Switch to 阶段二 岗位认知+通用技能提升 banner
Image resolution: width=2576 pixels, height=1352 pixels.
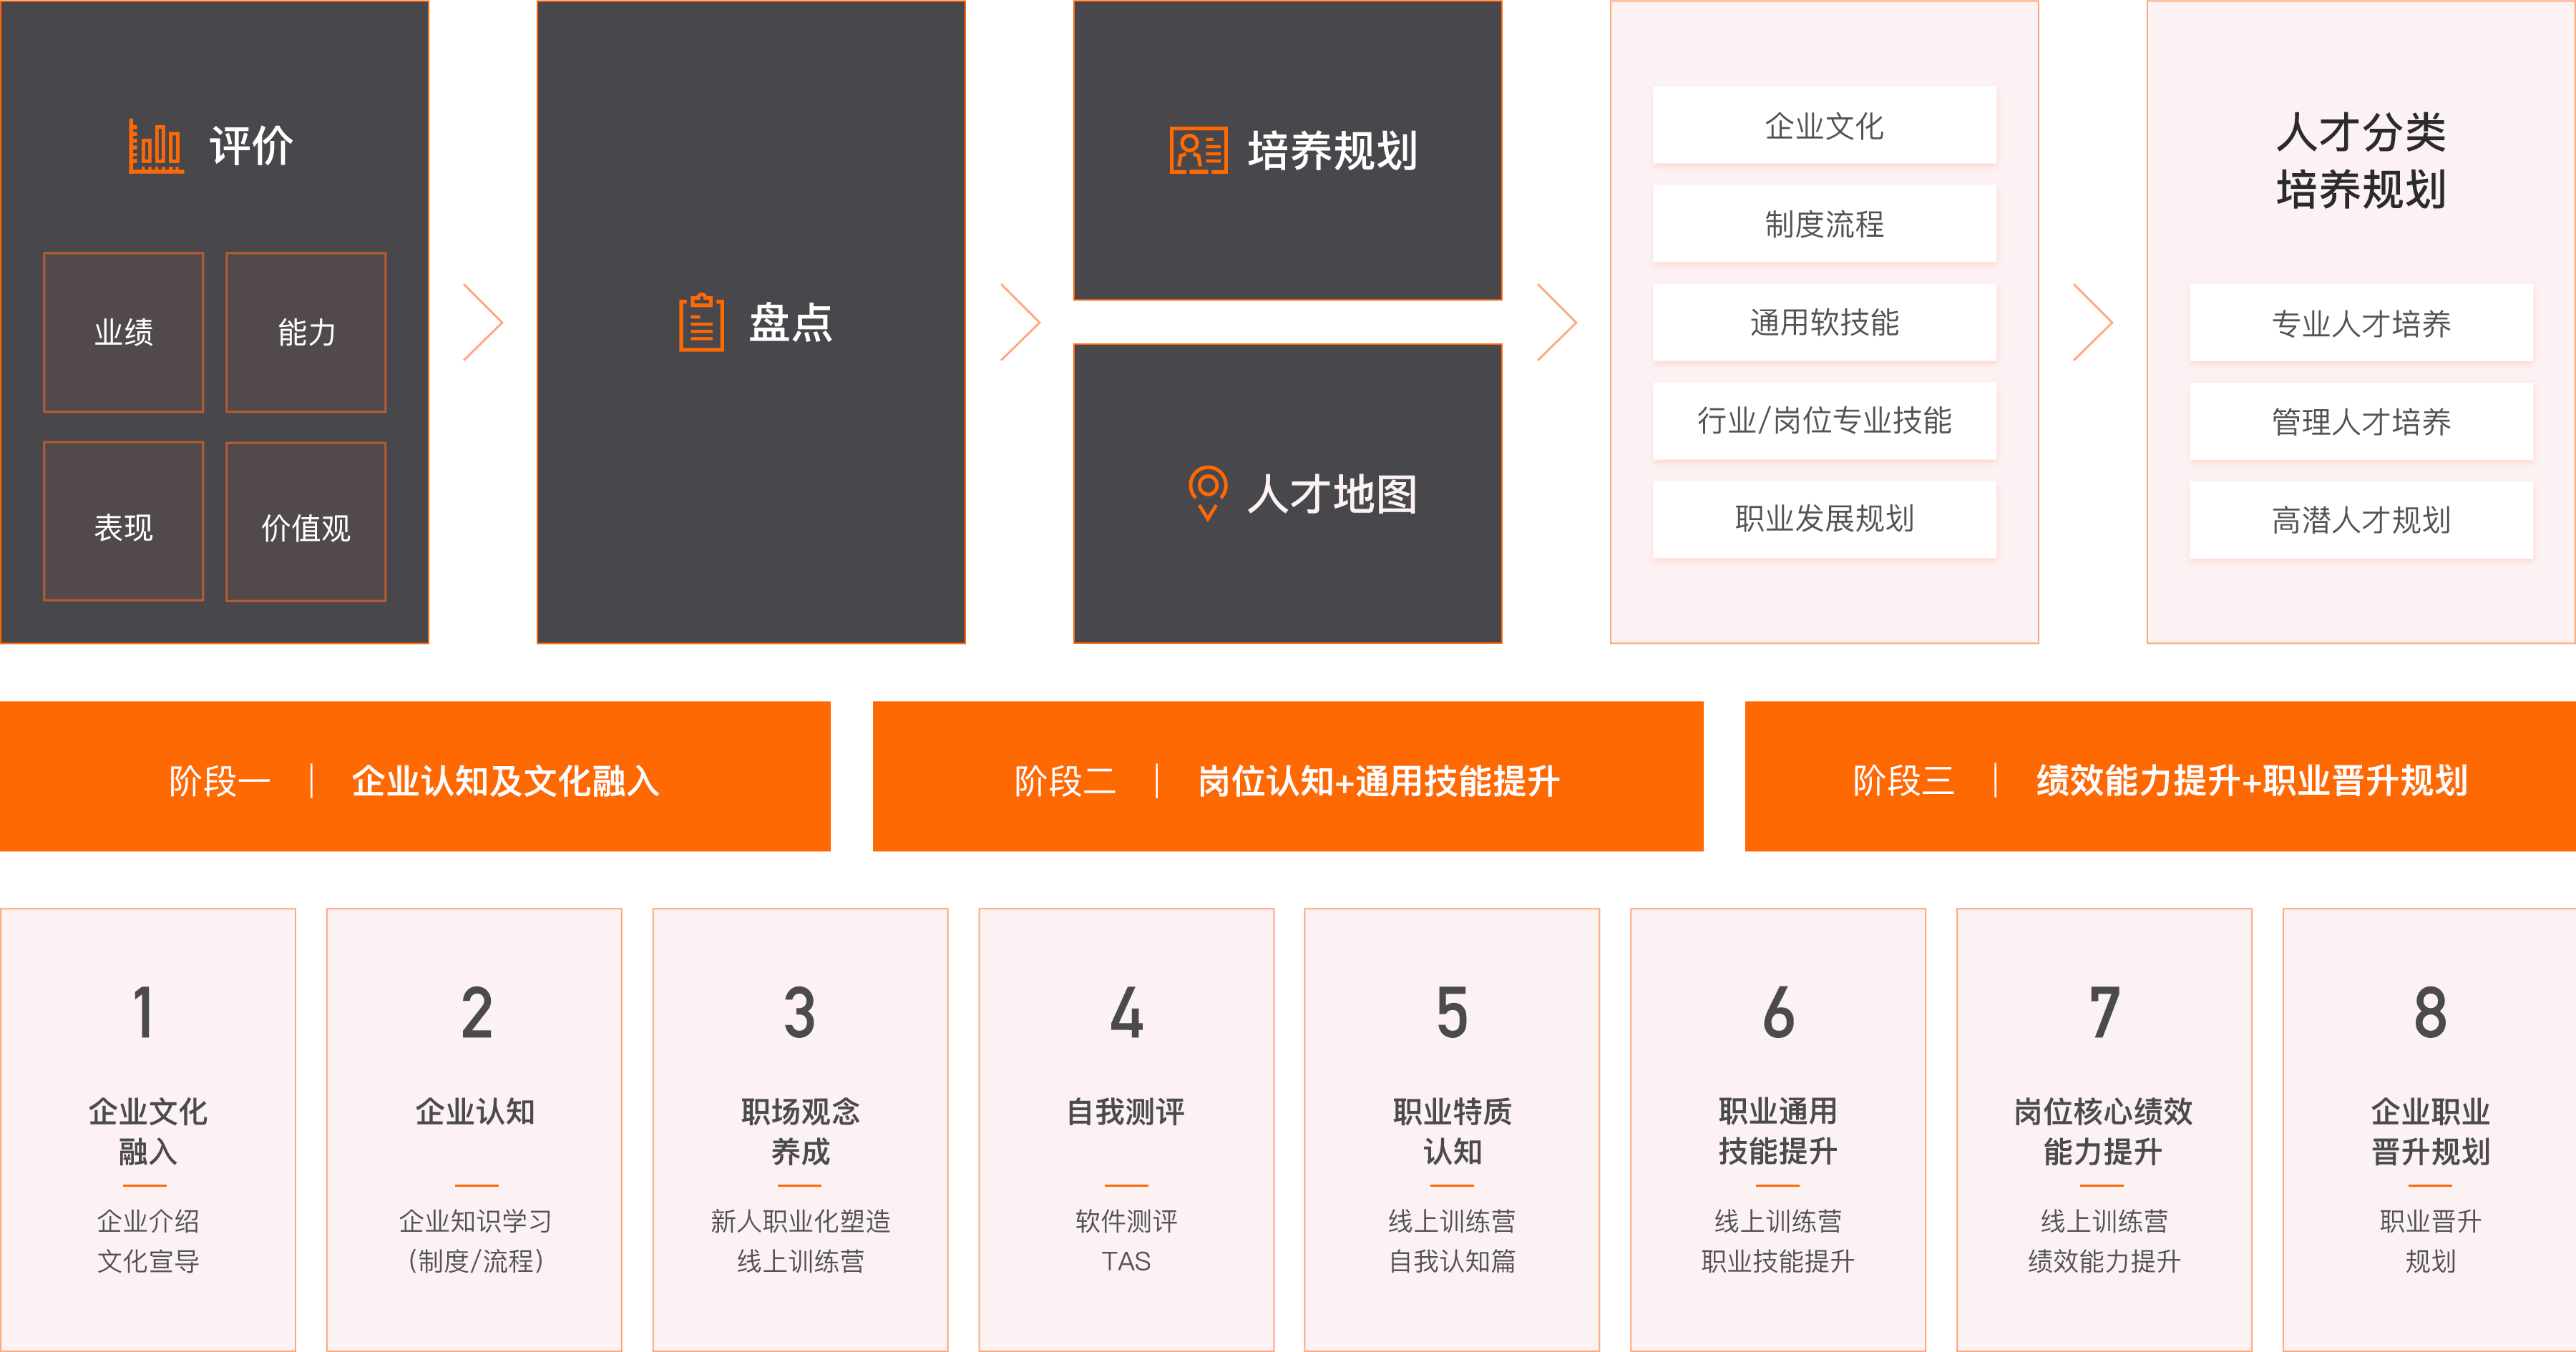click(x=1287, y=777)
